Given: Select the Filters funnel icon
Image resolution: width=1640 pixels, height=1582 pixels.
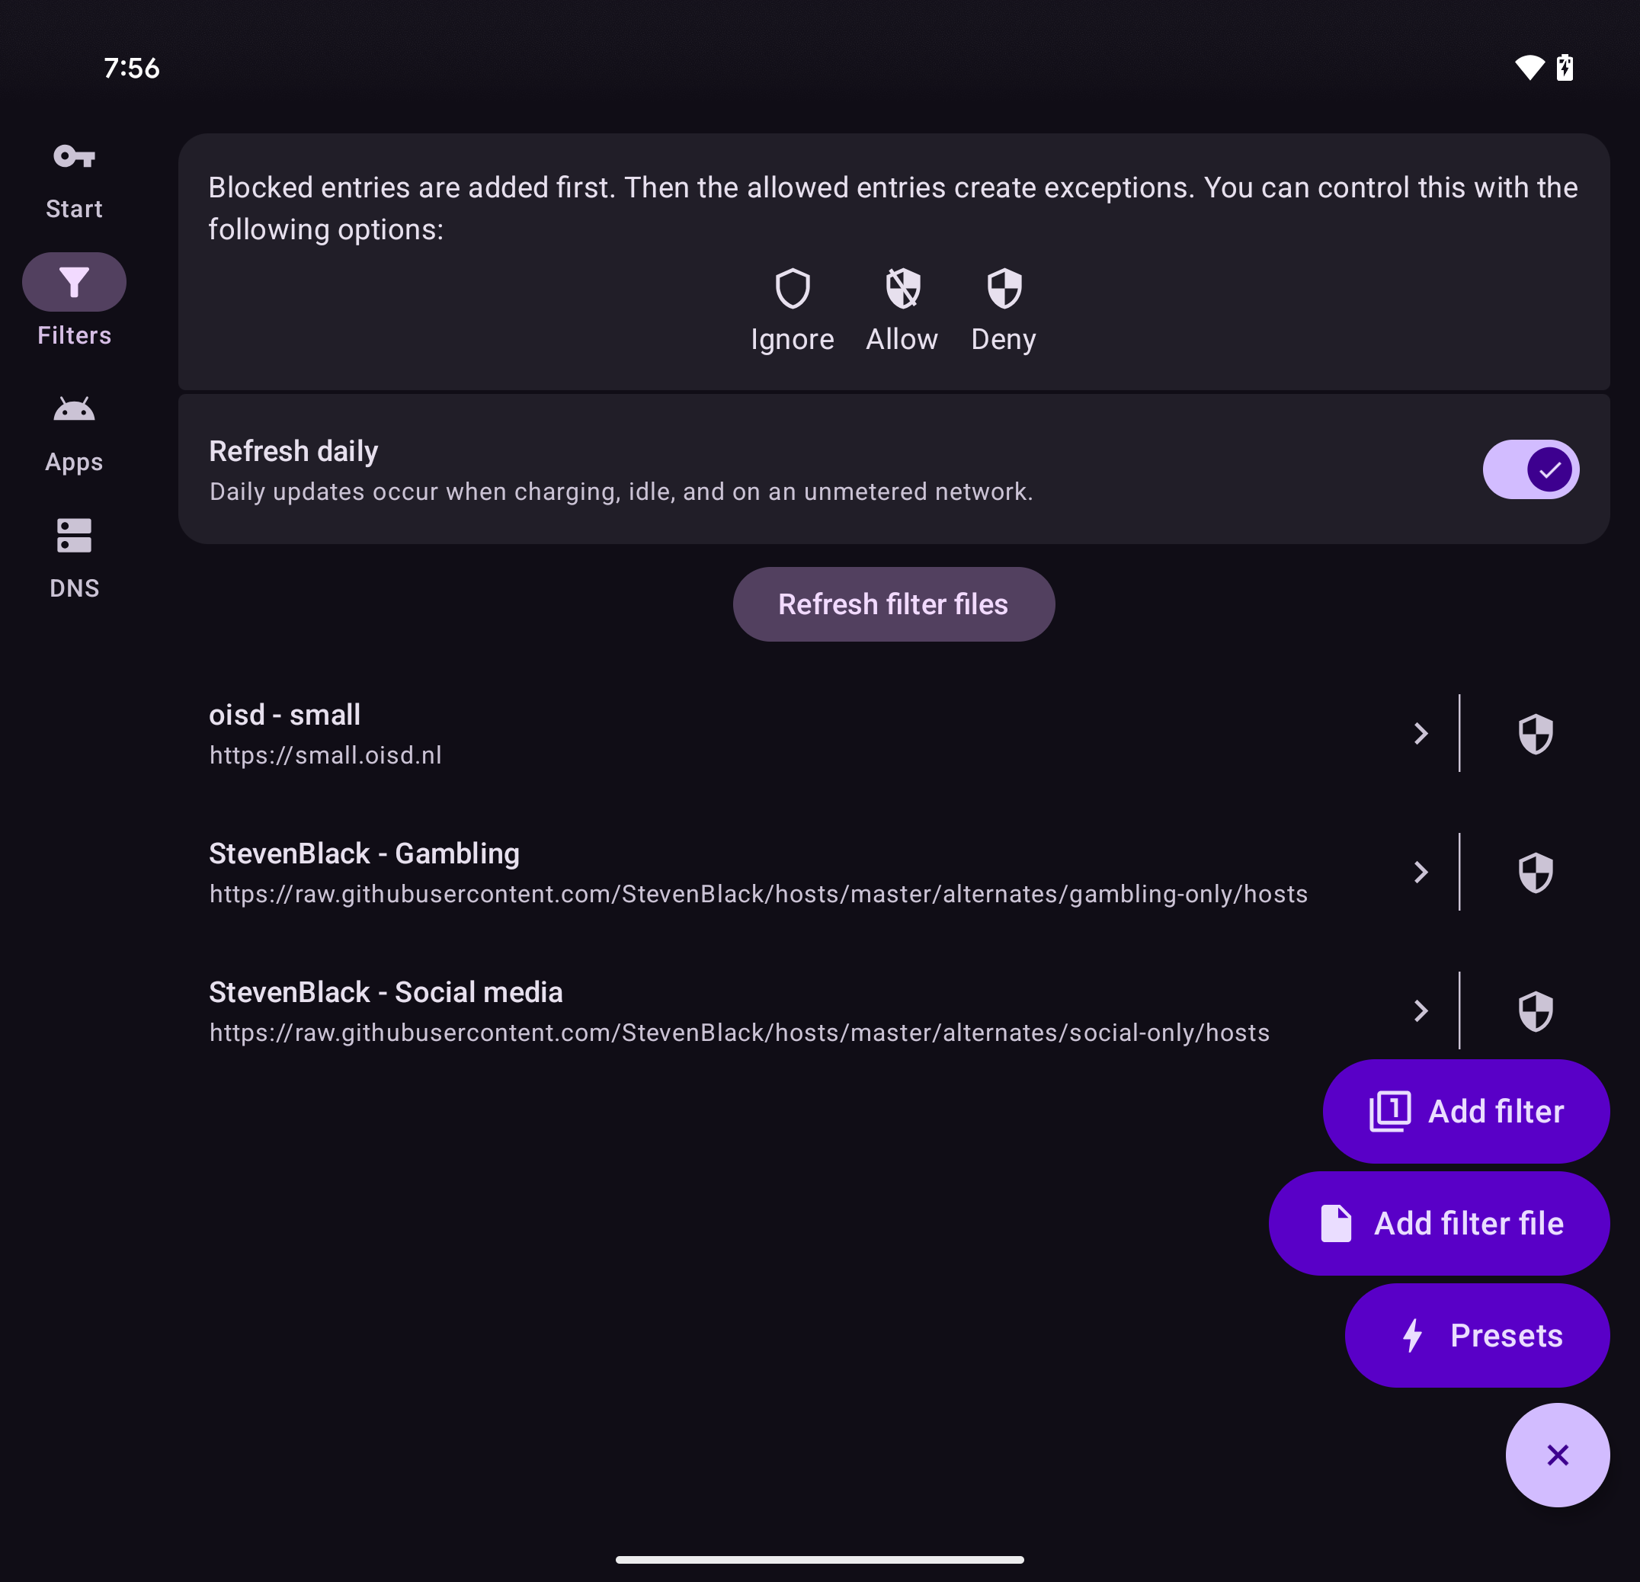Looking at the screenshot, I should click(x=74, y=282).
